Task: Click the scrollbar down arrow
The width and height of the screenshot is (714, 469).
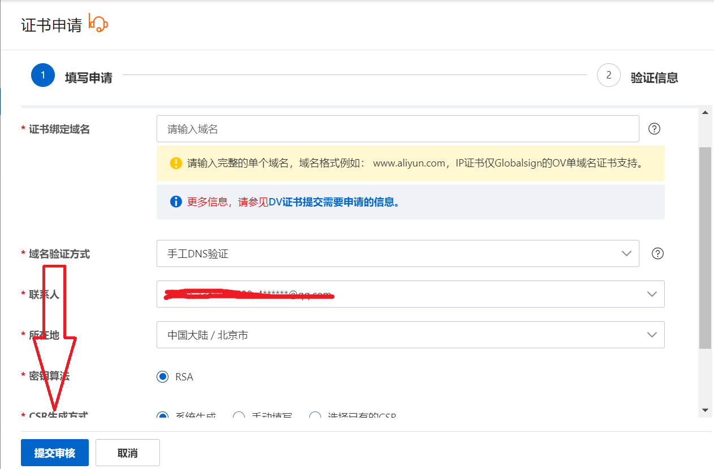Action: (705, 410)
